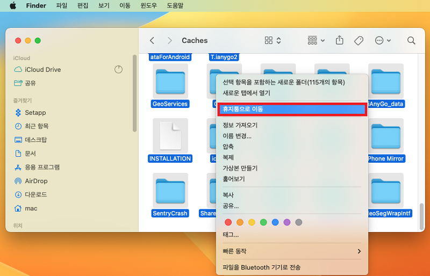Apply the red color tag

click(x=228, y=222)
